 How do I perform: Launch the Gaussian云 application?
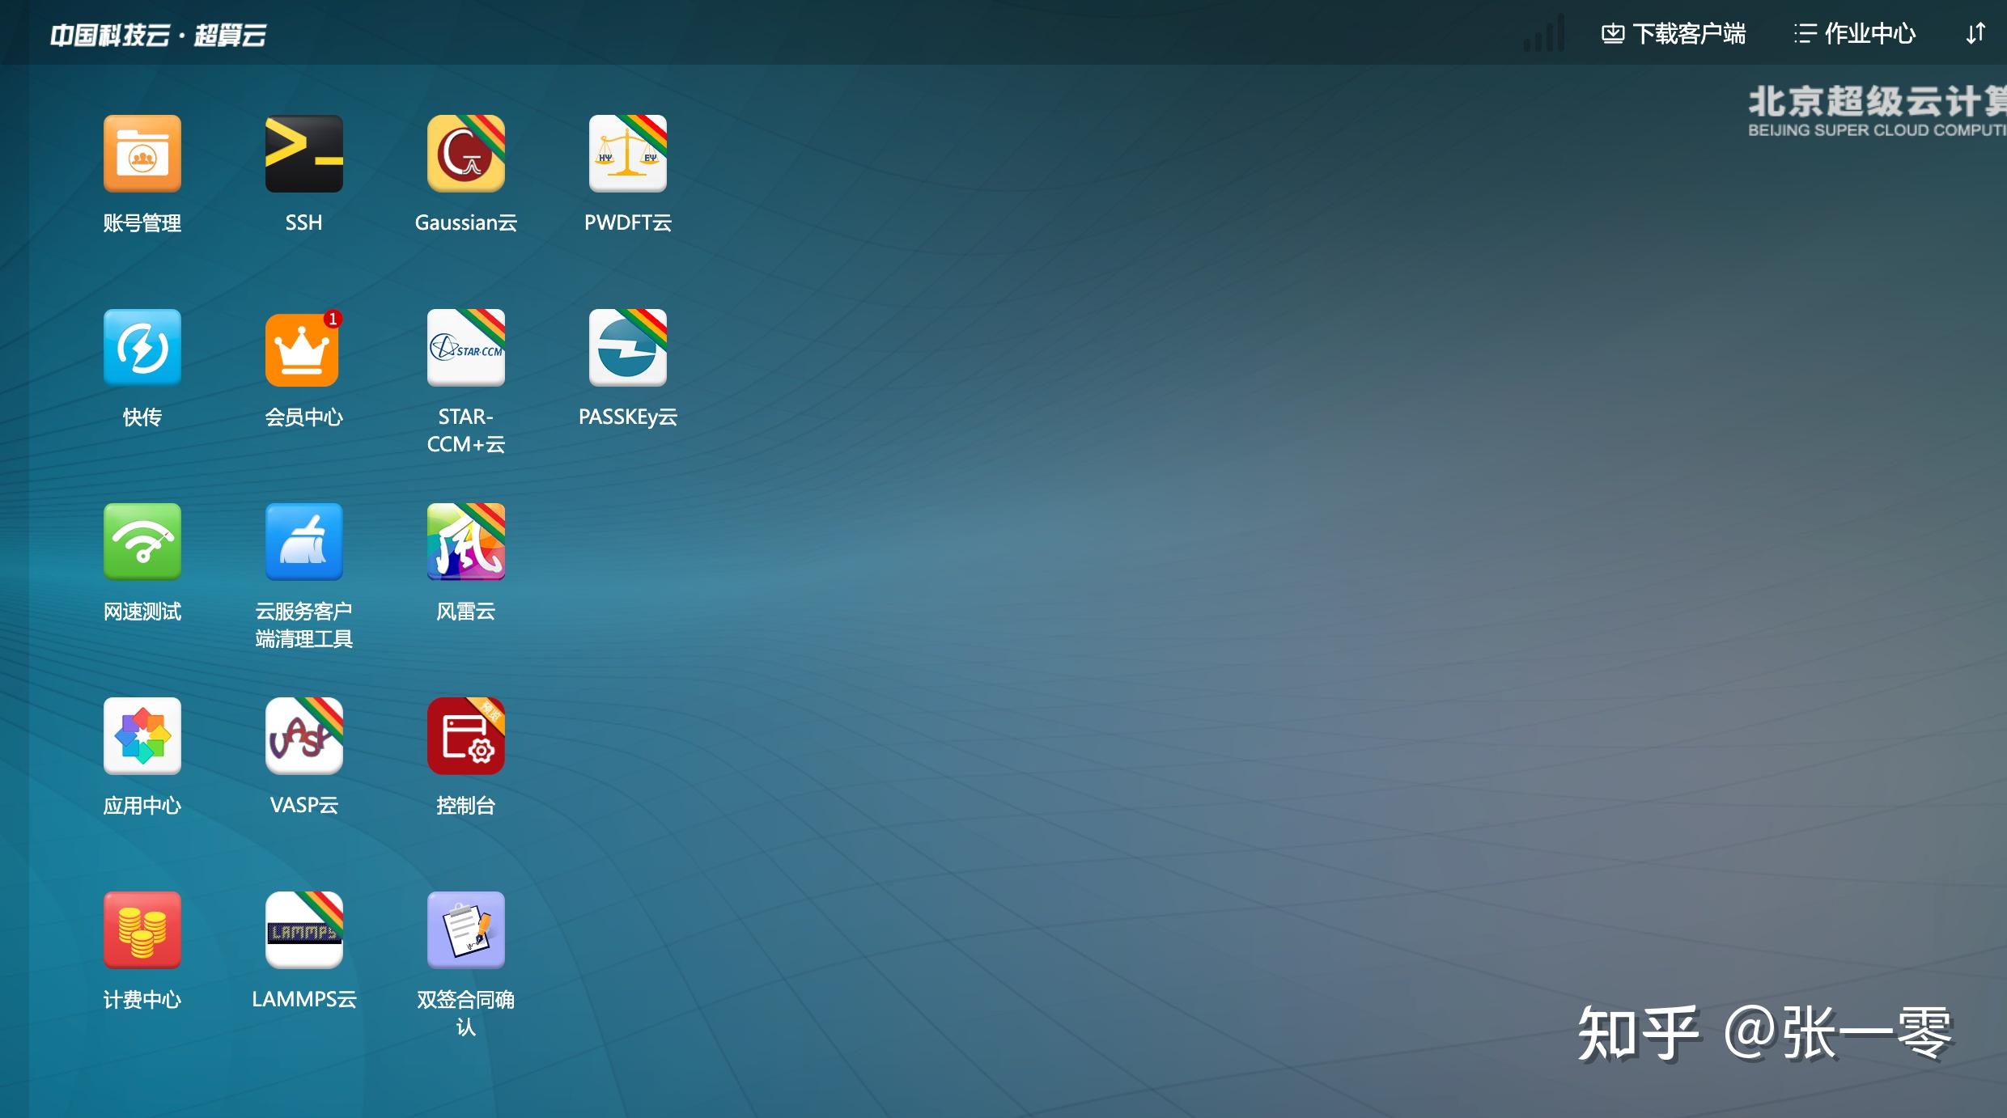(x=466, y=154)
